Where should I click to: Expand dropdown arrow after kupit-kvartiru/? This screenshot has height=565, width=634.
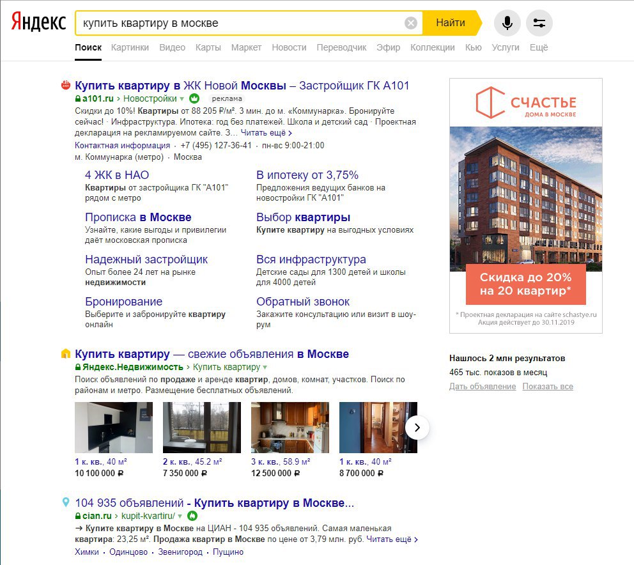point(180,516)
